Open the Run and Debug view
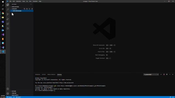 click(8, 19)
